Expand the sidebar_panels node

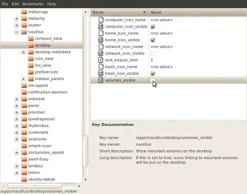click(23, 79)
